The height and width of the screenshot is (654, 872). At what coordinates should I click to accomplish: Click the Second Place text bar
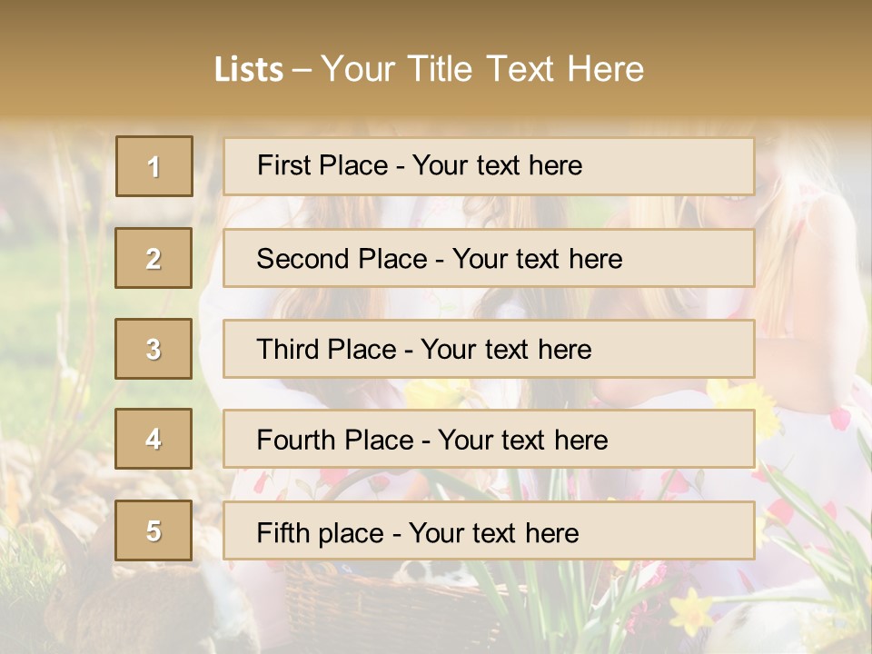click(x=489, y=258)
